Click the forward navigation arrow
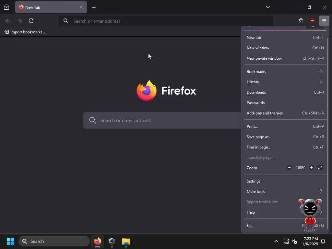Image resolution: width=332 pixels, height=249 pixels. pos(19,21)
